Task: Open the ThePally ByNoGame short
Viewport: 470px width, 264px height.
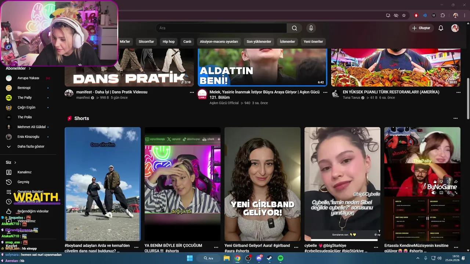Action: point(422,184)
